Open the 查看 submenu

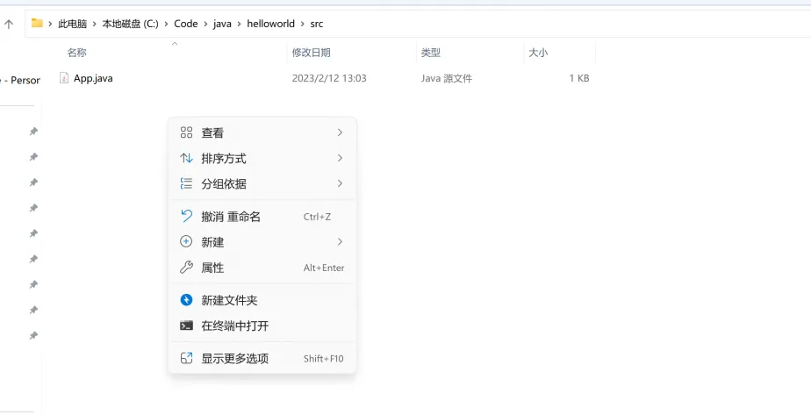[262, 132]
